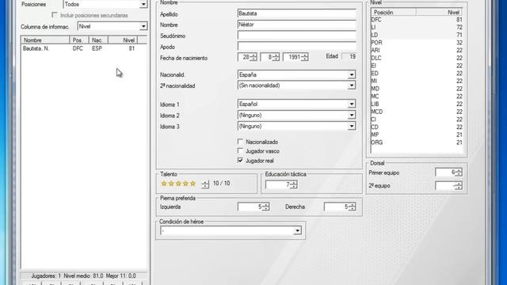The height and width of the screenshot is (285, 507).
Task: Open the 2ª nacionalidad dropdown
Action: [x=296, y=85]
